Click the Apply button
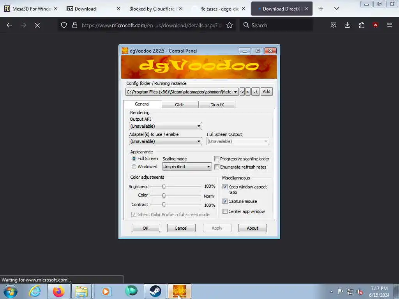399x299 pixels. coord(217,228)
